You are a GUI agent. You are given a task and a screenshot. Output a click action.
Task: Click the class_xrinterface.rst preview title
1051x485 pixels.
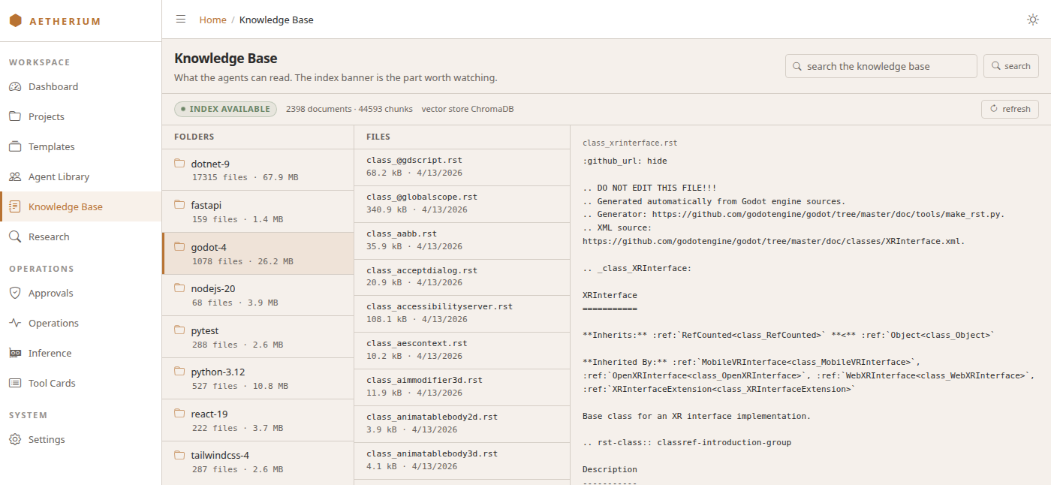pyautogui.click(x=630, y=143)
